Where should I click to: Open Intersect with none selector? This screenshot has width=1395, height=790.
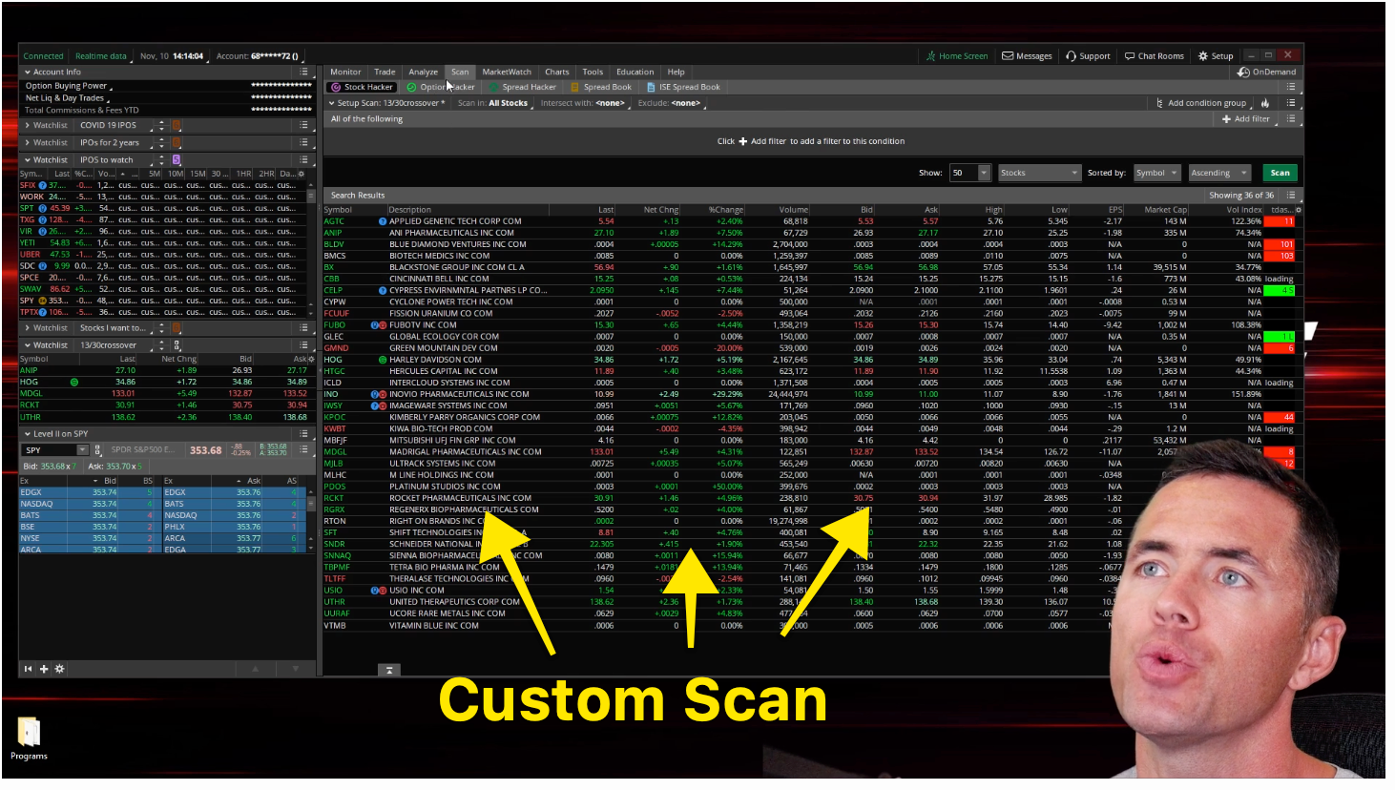[x=584, y=103]
